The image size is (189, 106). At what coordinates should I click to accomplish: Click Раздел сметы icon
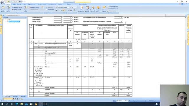point(98,9)
